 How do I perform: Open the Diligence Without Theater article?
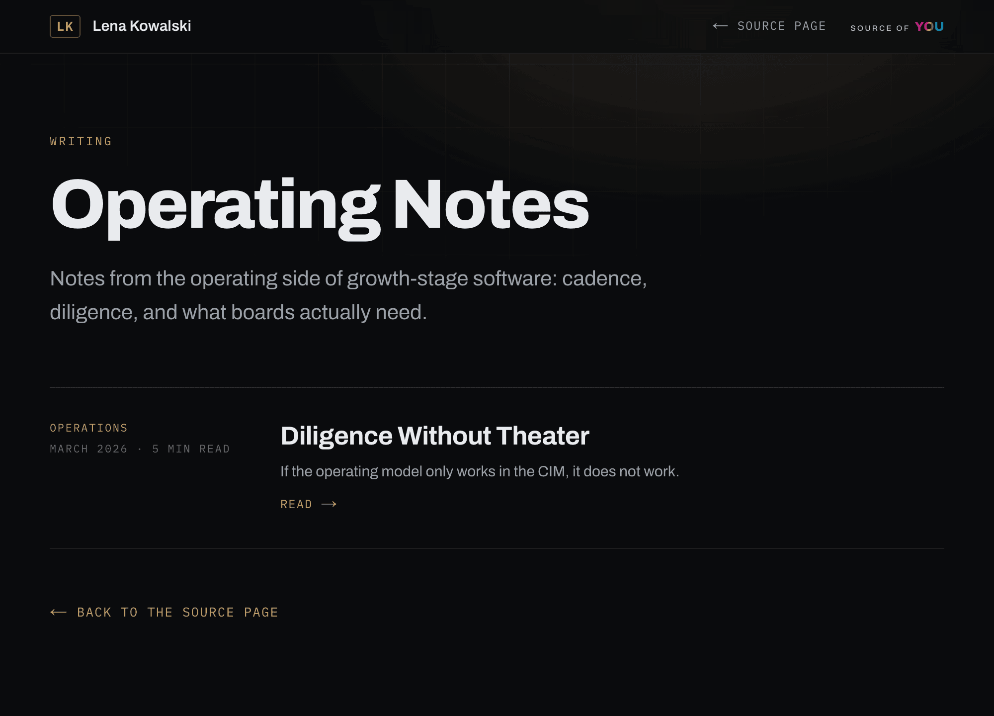pos(435,436)
